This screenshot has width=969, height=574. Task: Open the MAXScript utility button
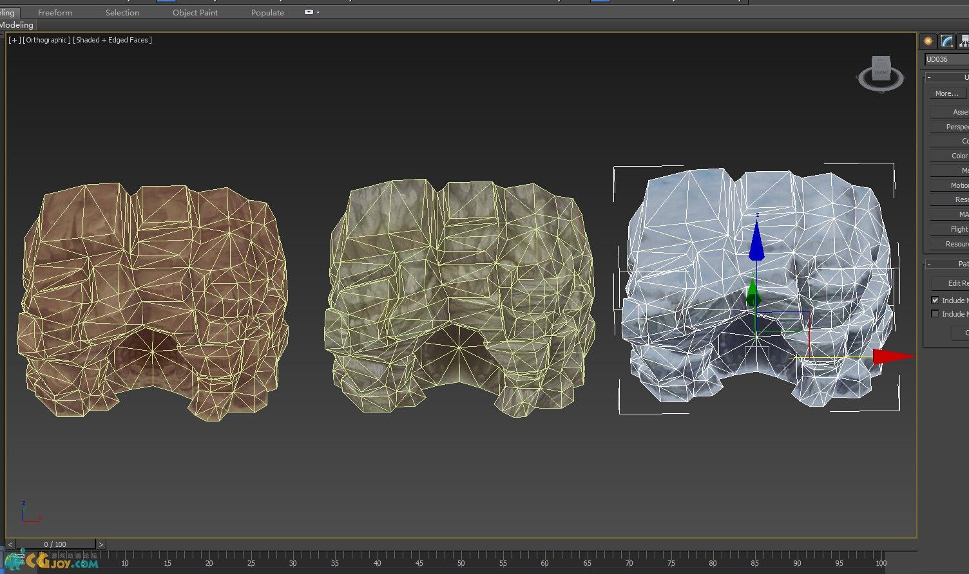tap(950, 214)
